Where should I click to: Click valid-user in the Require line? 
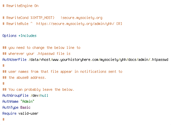28,113
